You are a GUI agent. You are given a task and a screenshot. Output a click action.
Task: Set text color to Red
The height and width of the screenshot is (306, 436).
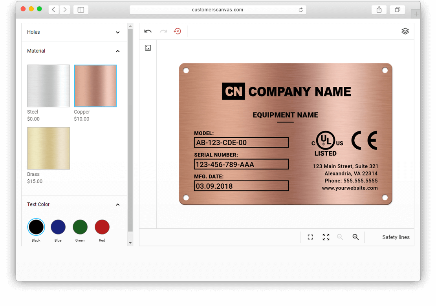102,227
